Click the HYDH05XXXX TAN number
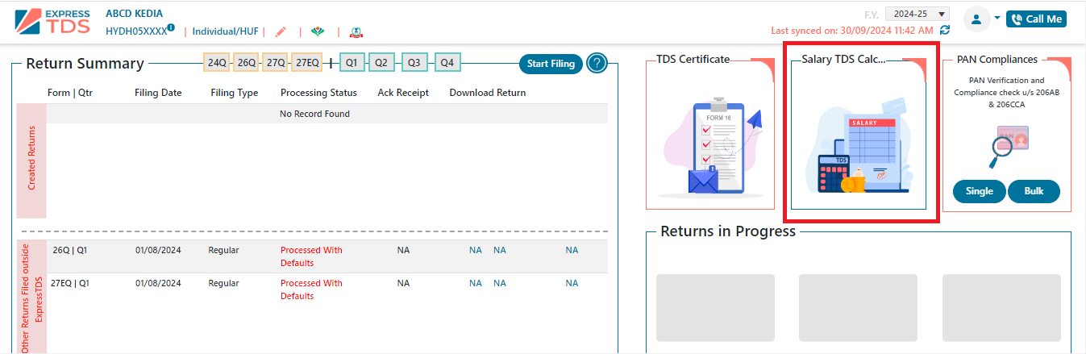 coord(136,31)
